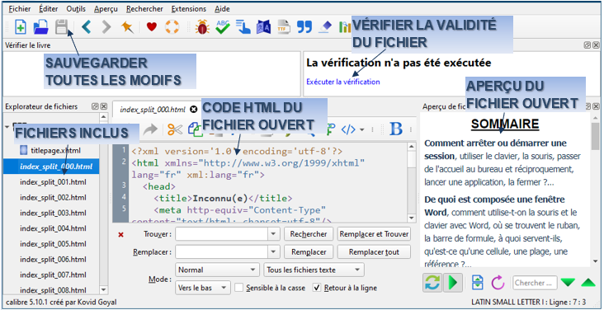Click the code editor scrollbar up arrow
The height and width of the screenshot is (310, 604).
(x=412, y=146)
